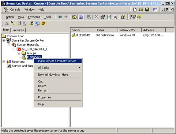This screenshot has height=134, width=176.
Task: Click the stacked servers icon in third toolbar
Action: [x=25, y=23]
